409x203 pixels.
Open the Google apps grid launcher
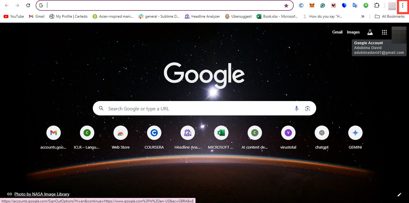[x=384, y=32]
